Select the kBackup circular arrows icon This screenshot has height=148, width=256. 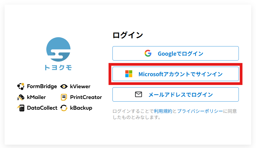click(x=64, y=108)
